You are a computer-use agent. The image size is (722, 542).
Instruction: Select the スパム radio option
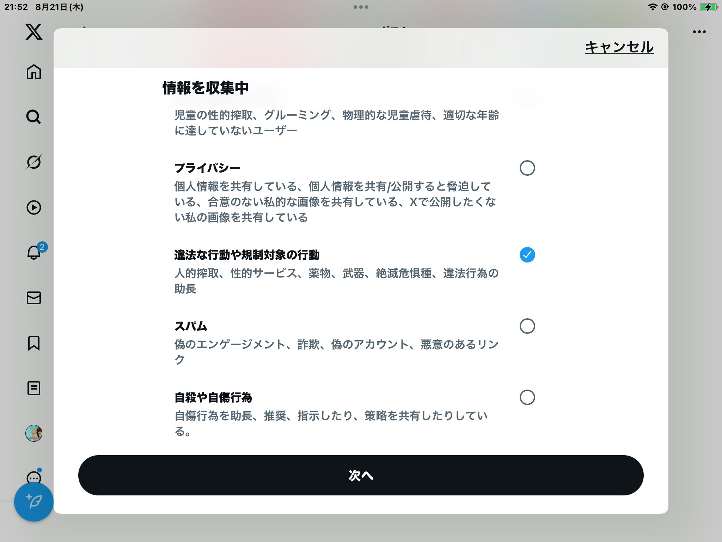(x=527, y=326)
